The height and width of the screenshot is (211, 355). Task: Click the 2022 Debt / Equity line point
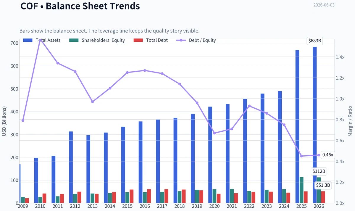click(x=249, y=106)
